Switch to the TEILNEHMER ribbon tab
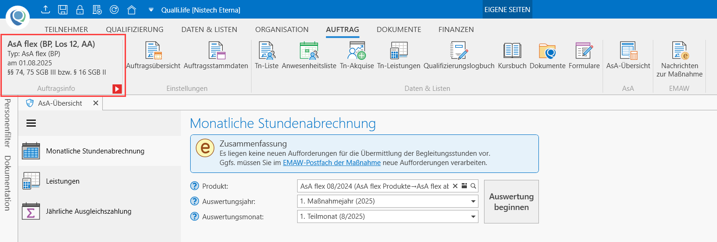Image resolution: width=717 pixels, height=242 pixels. coord(66,30)
